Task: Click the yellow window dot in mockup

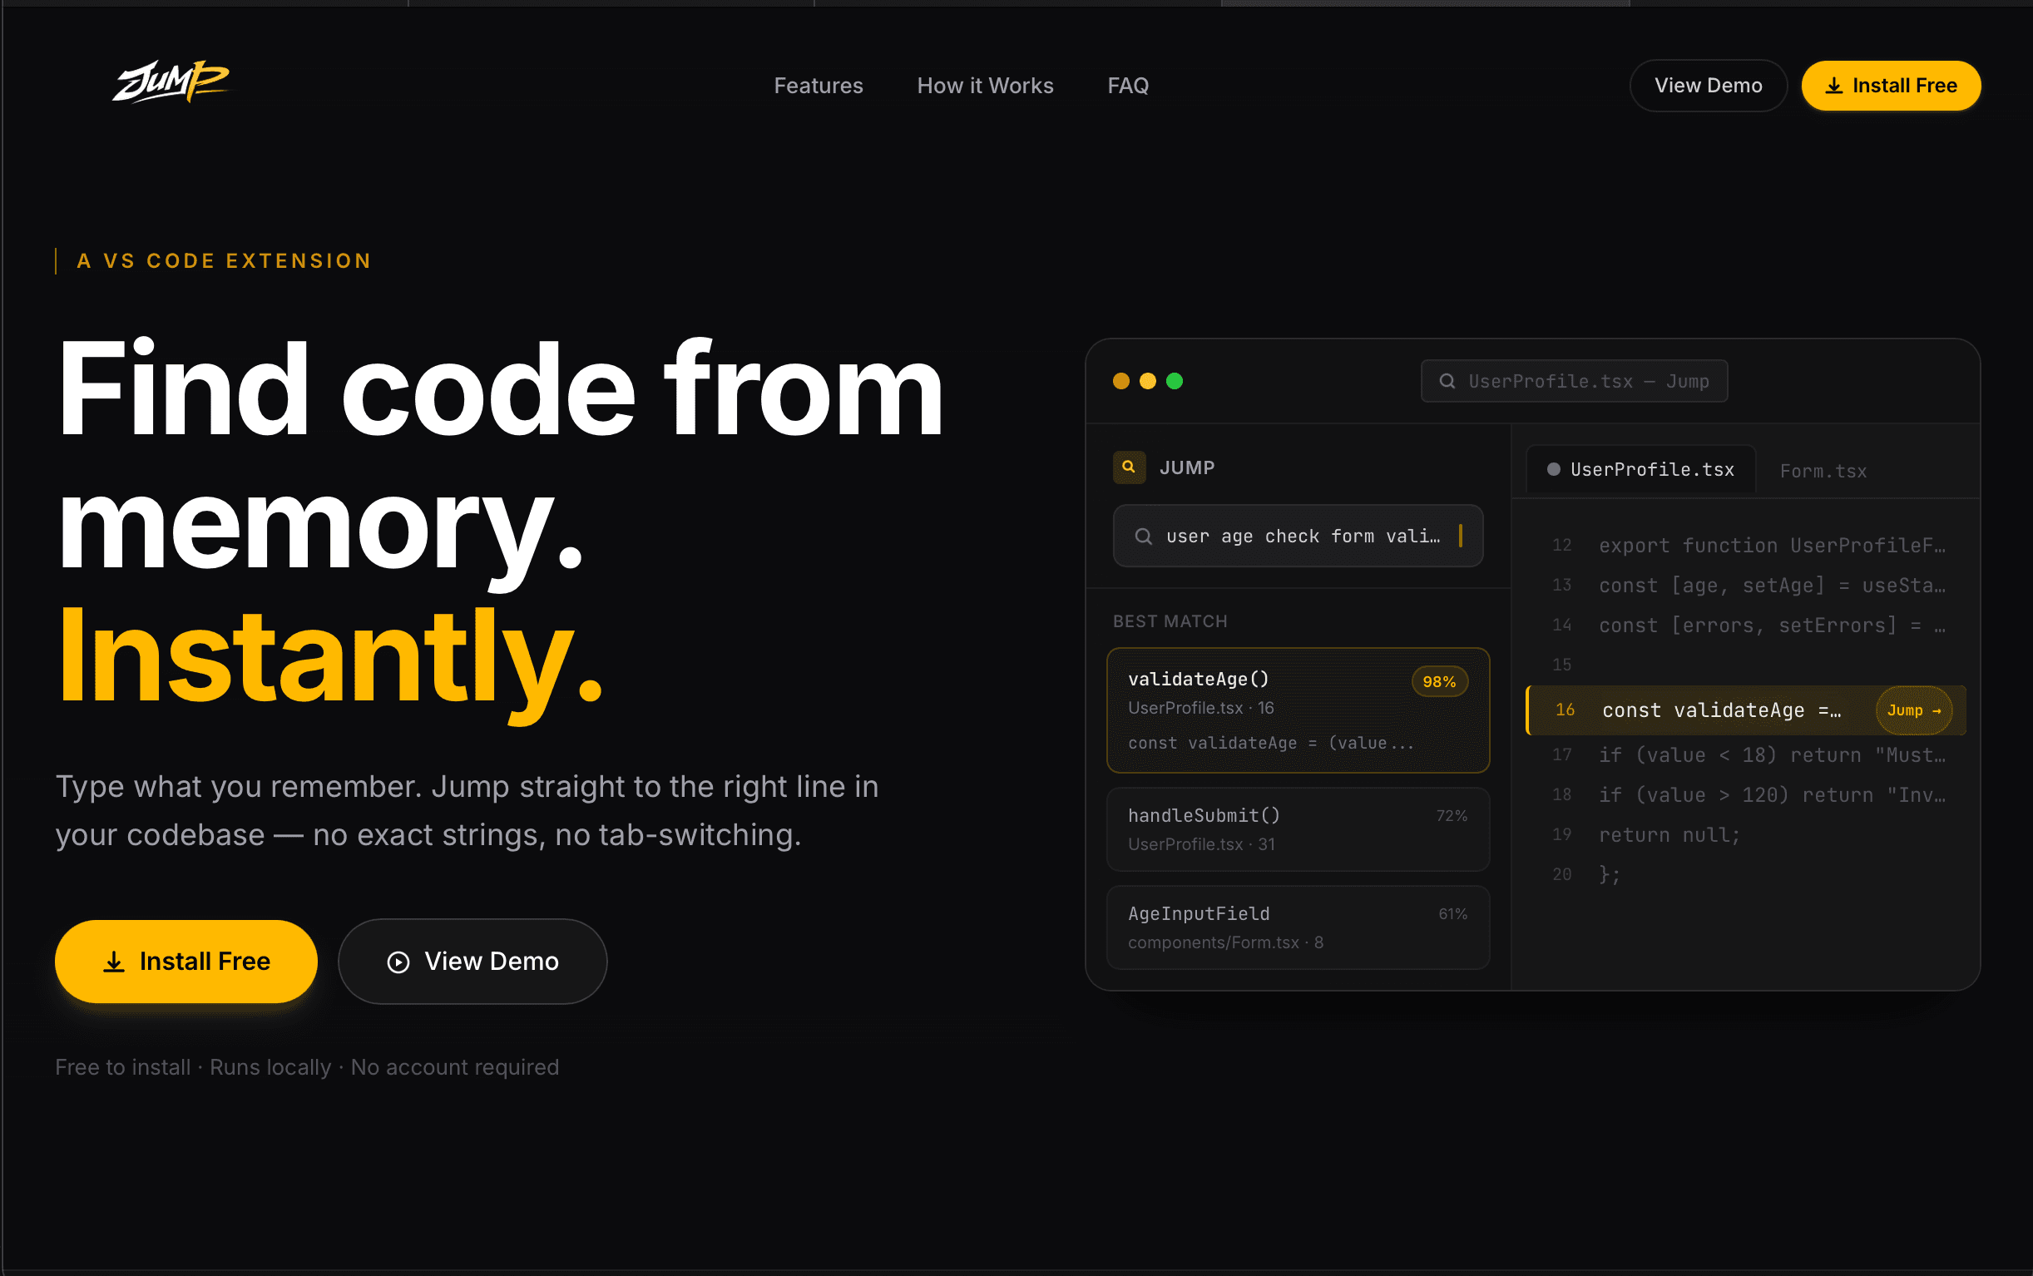Action: click(x=1148, y=382)
